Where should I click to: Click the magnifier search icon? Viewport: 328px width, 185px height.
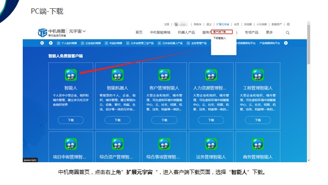click(x=288, y=33)
